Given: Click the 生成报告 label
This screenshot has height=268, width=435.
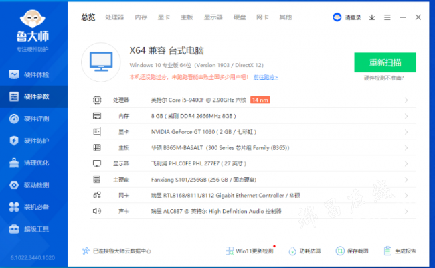Looking at the screenshot, I should (406, 251).
